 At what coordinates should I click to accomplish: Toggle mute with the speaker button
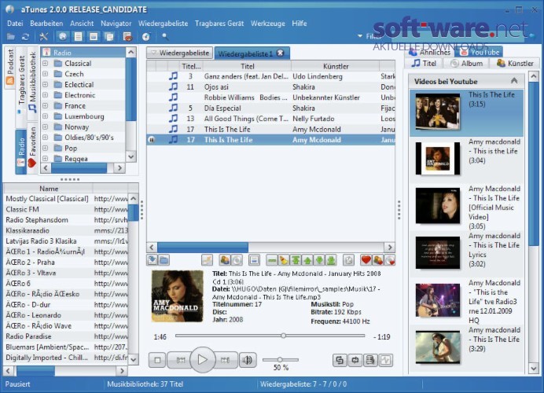click(248, 360)
